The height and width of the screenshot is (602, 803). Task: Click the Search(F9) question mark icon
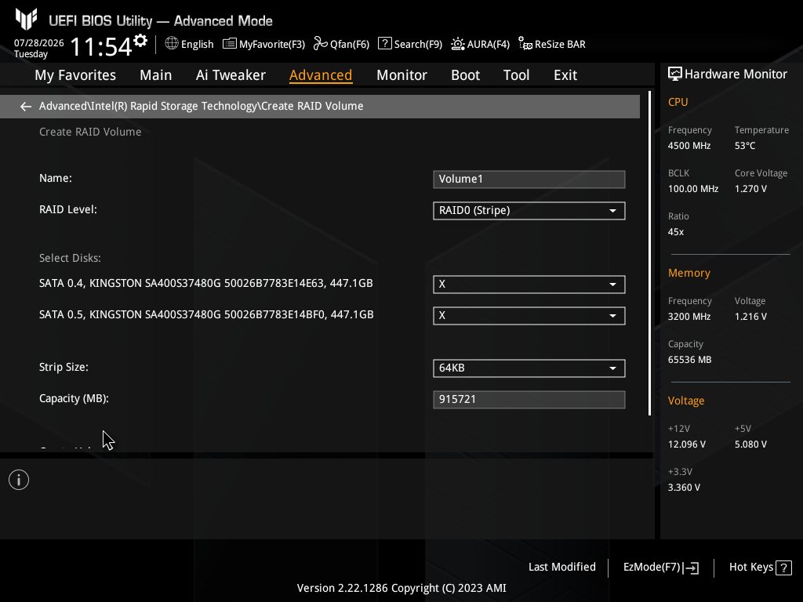pos(384,44)
